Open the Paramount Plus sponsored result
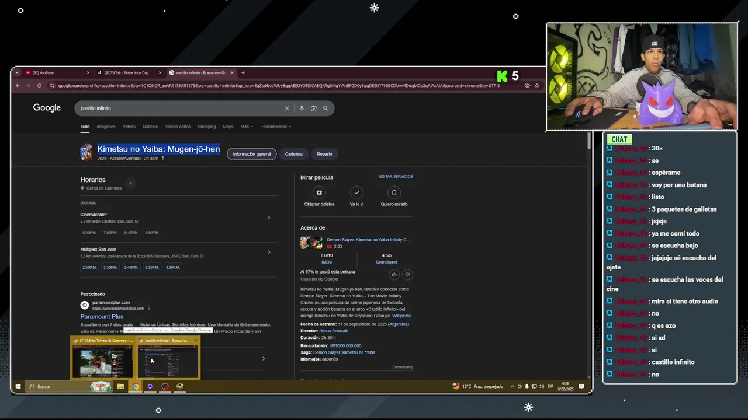The width and height of the screenshot is (748, 420). tap(102, 317)
